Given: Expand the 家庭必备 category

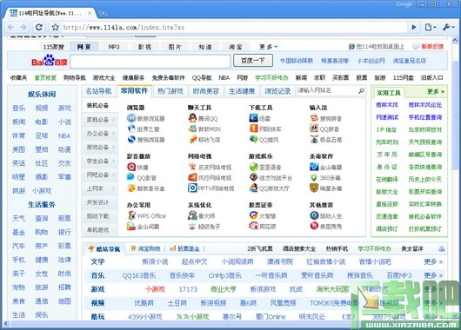Looking at the screenshot, I should 100,120.
